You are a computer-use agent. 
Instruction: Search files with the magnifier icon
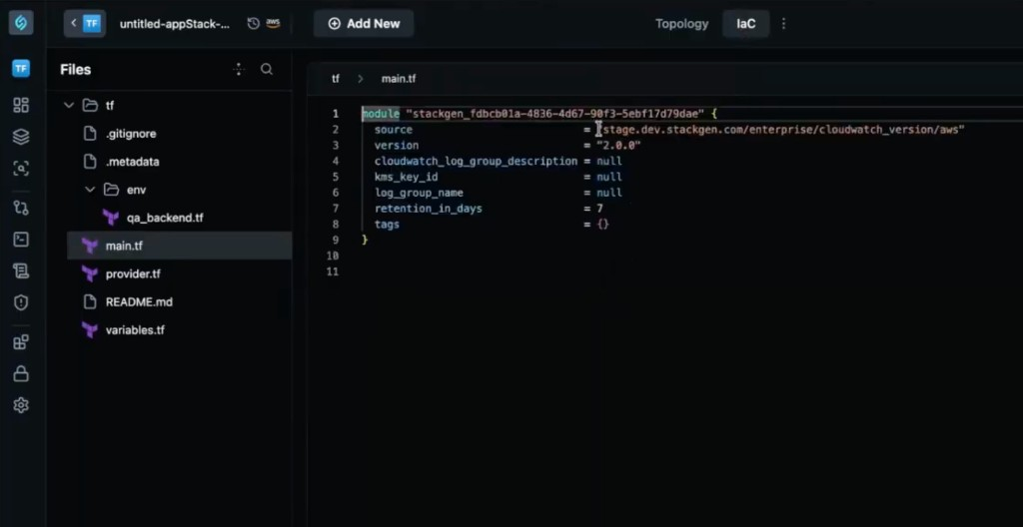click(x=267, y=69)
